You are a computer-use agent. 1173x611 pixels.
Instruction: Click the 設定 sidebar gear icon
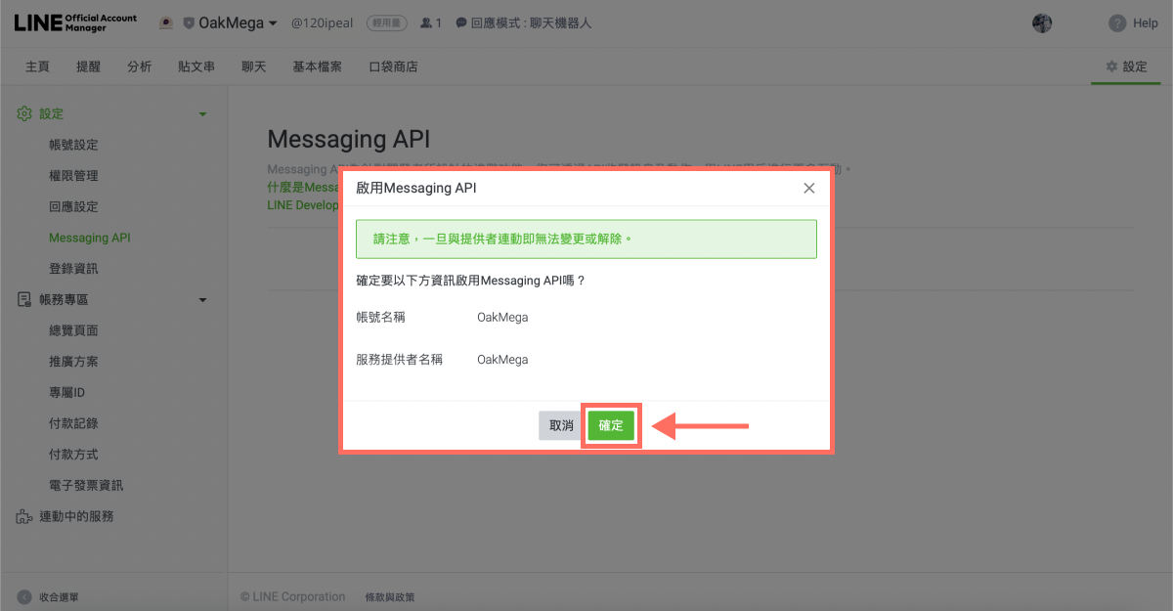pyautogui.click(x=24, y=113)
